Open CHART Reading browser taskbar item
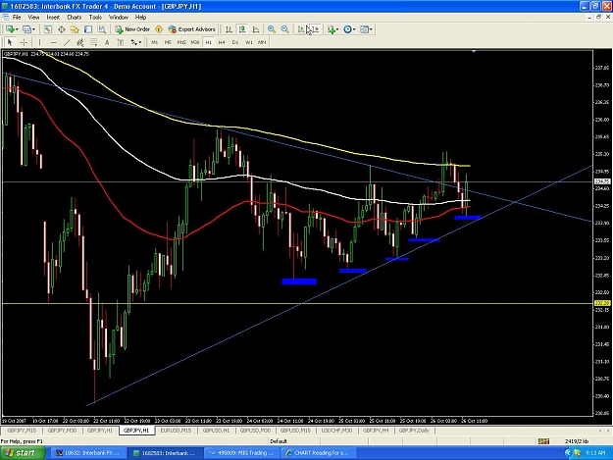 point(319,453)
